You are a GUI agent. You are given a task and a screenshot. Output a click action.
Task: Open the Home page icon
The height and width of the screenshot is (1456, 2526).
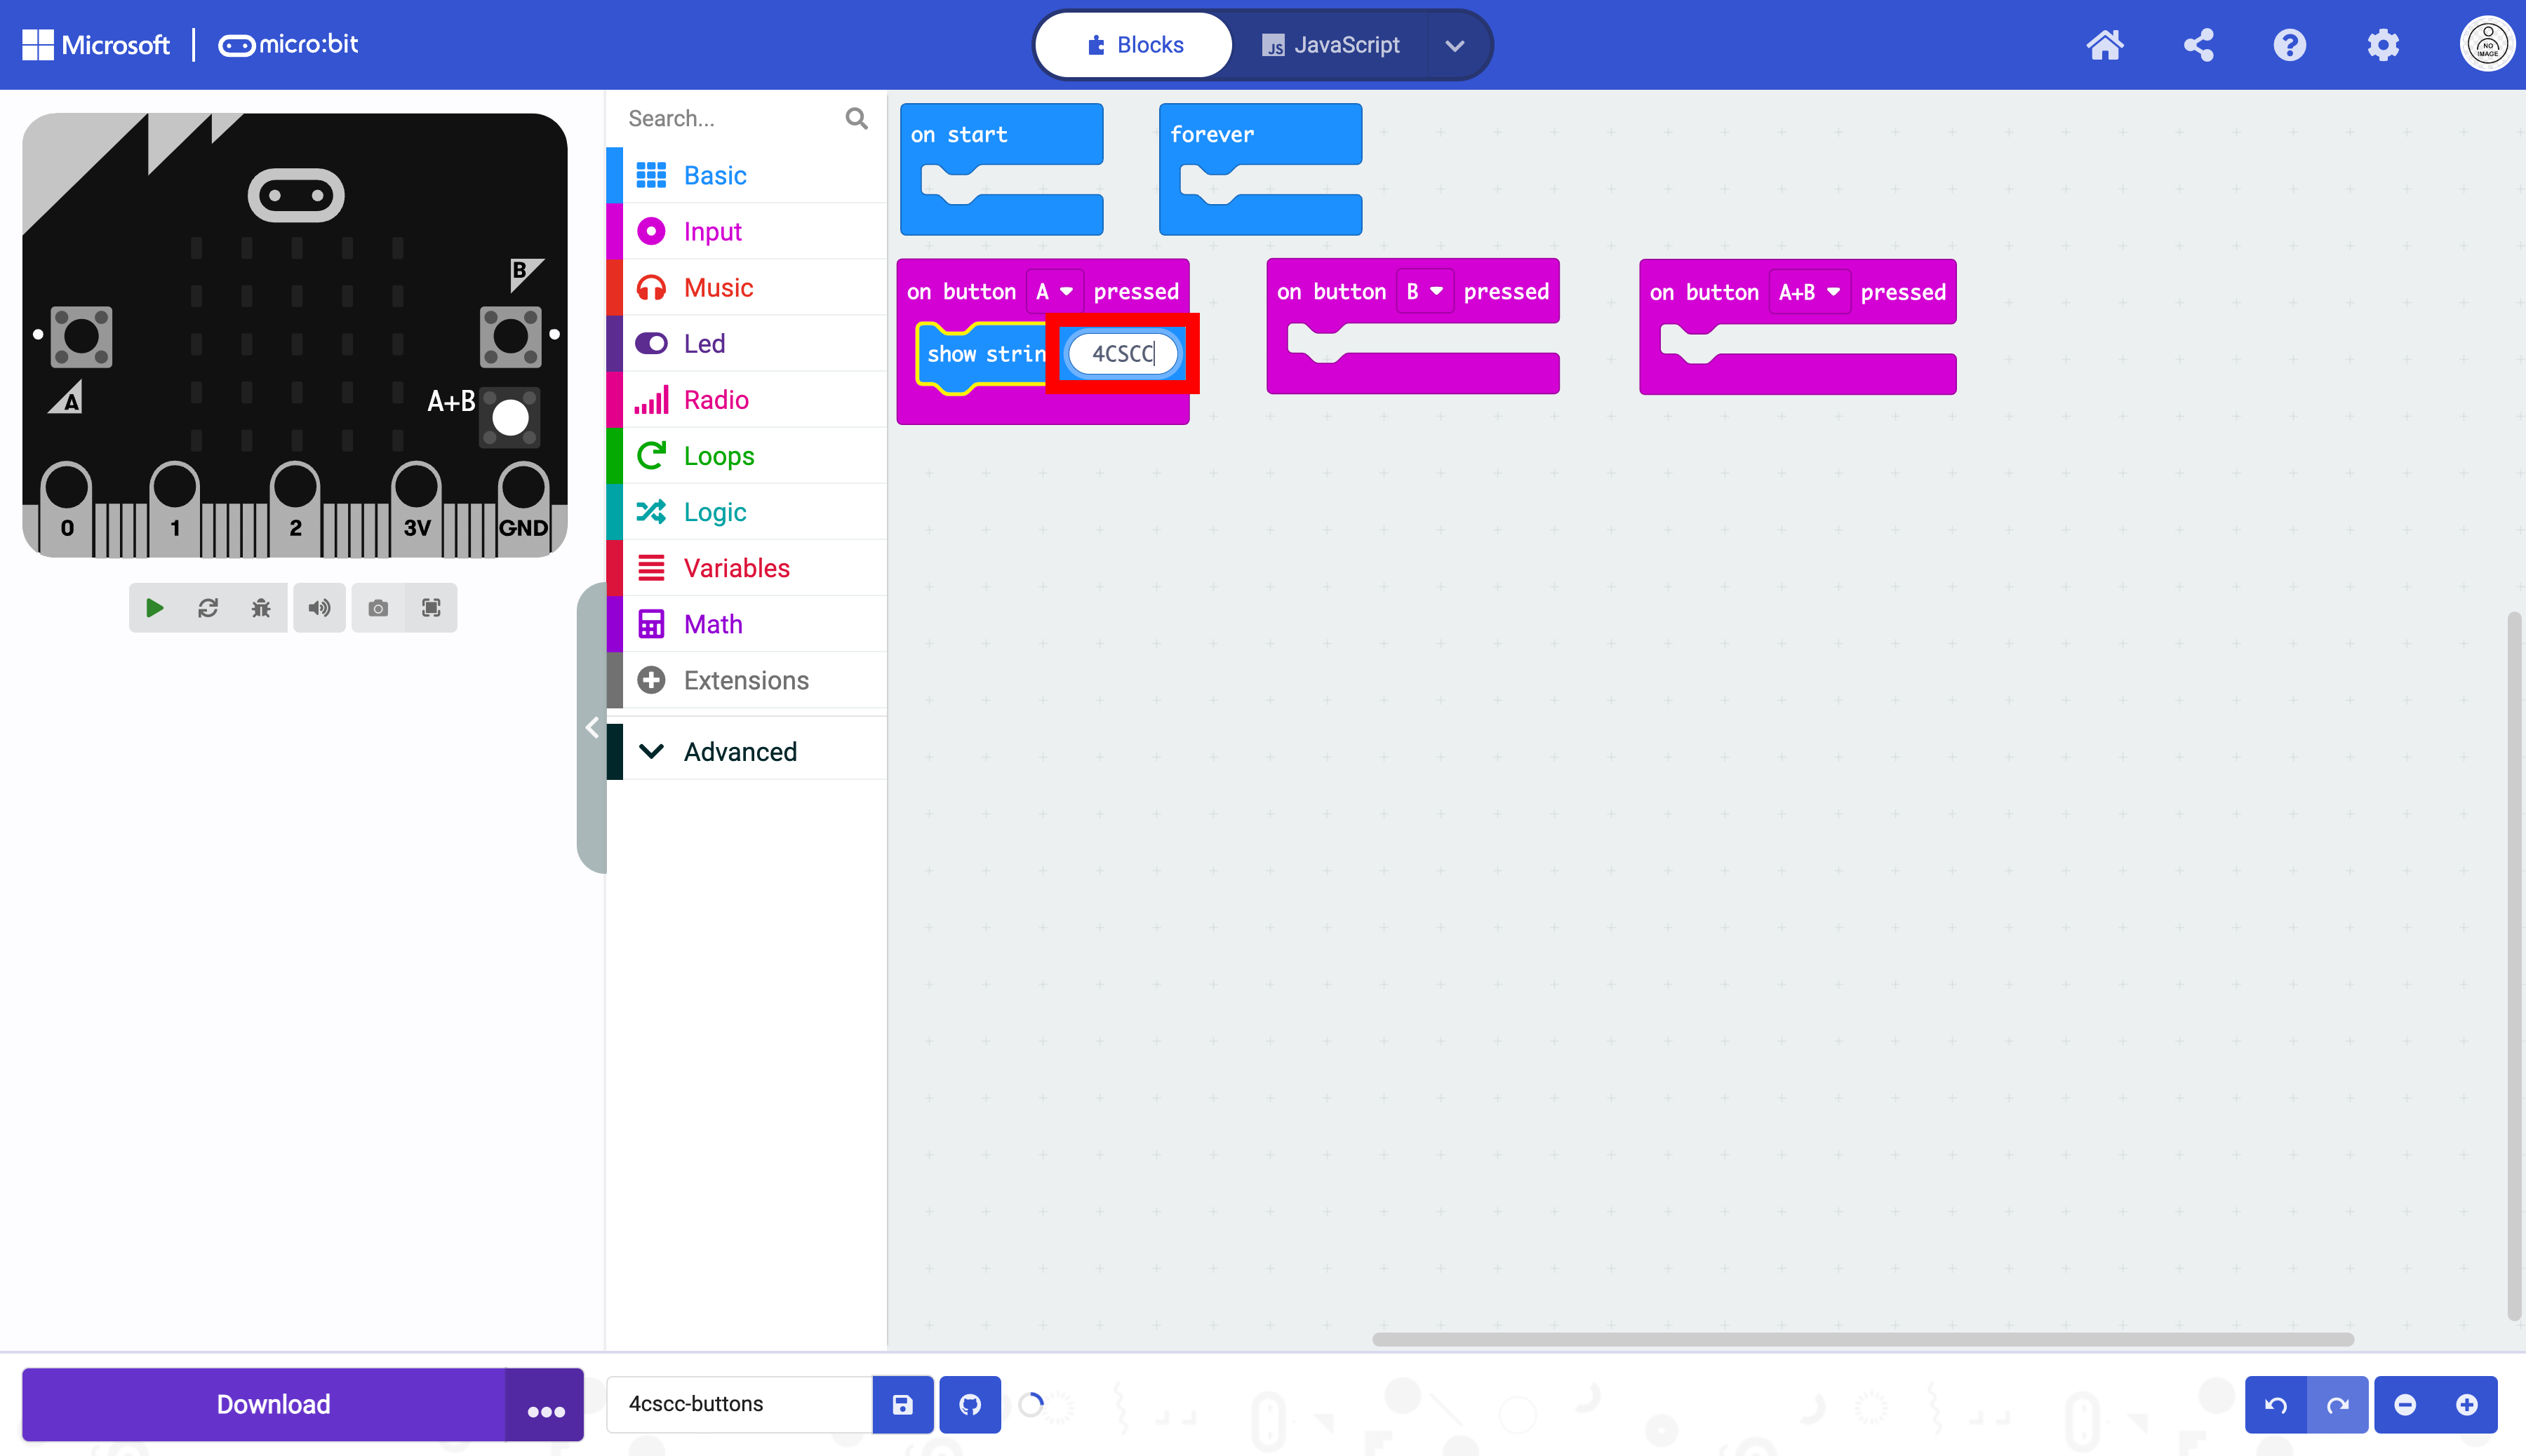[2105, 45]
